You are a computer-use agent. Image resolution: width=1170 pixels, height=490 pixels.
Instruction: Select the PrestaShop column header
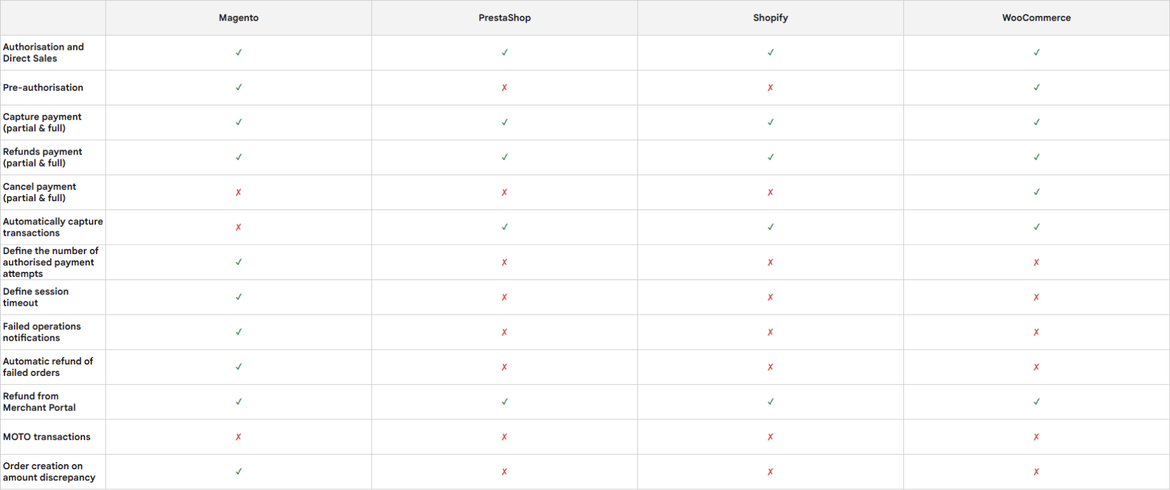(504, 18)
